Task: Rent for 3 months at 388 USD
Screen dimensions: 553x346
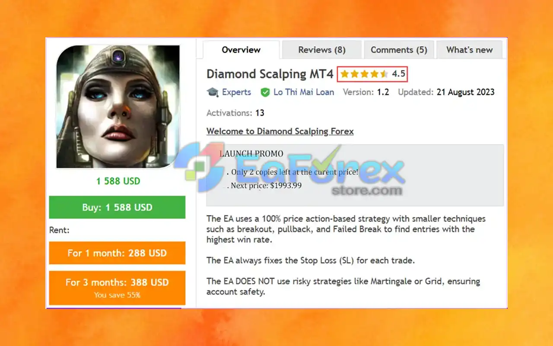Action: (x=117, y=288)
